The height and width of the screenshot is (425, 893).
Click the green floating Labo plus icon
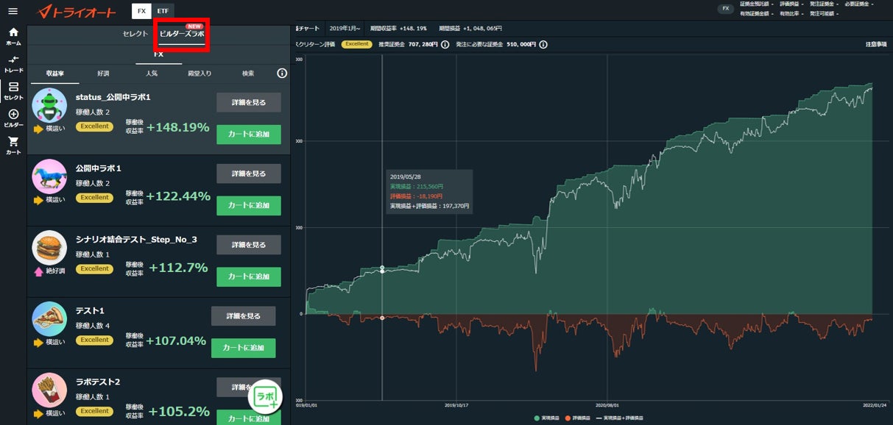pyautogui.click(x=264, y=397)
